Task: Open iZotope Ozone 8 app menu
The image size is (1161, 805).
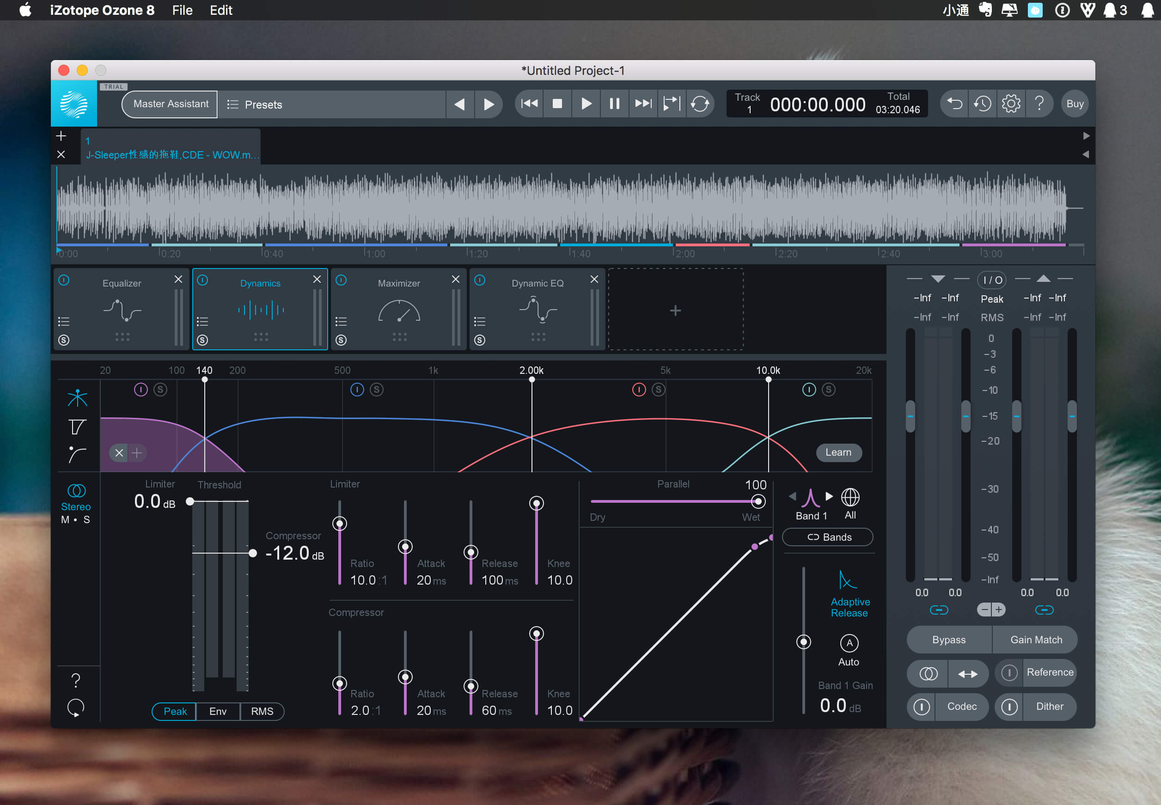Action: 102,10
